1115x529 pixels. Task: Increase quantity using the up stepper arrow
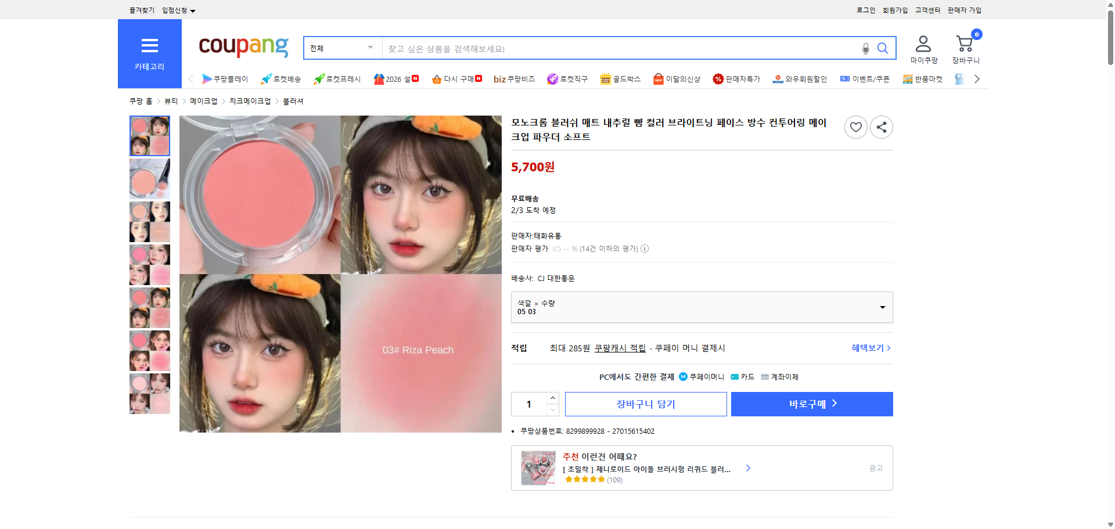552,397
